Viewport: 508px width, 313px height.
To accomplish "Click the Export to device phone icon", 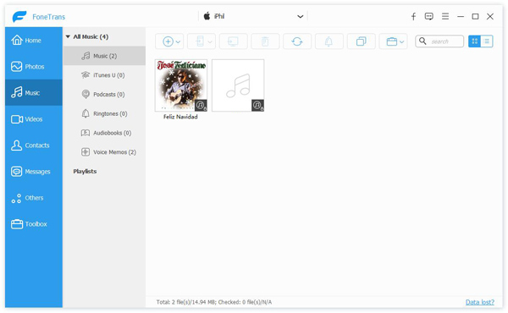I will point(200,41).
